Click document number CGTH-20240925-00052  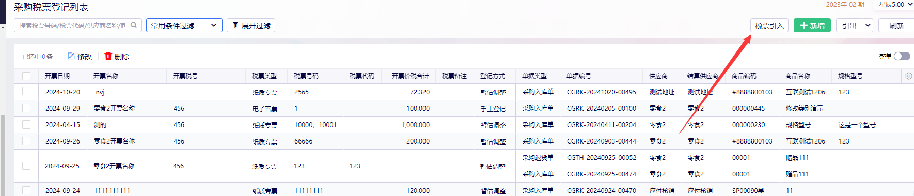point(602,157)
